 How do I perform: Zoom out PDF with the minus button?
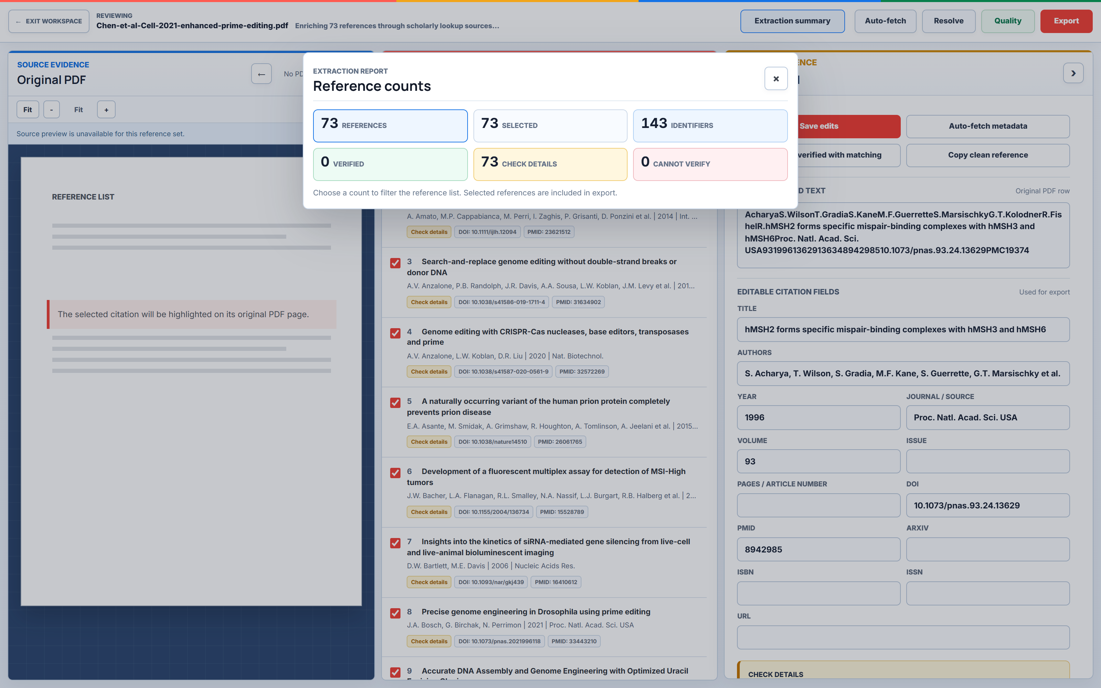pos(51,110)
